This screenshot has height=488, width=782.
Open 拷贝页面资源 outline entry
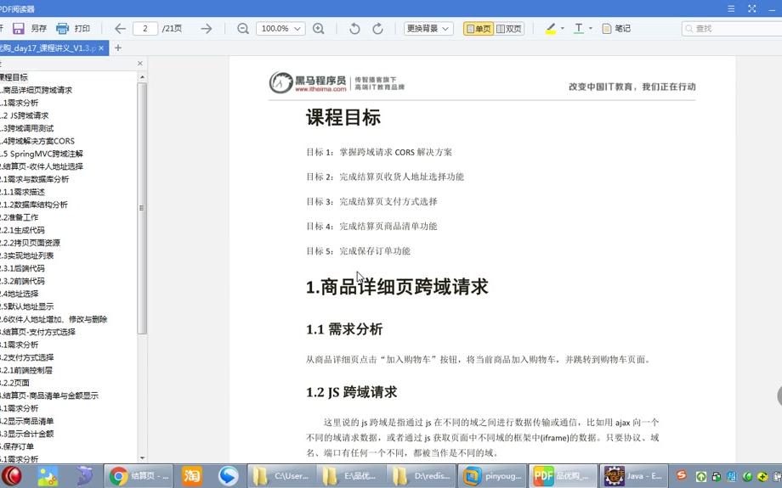click(31, 243)
